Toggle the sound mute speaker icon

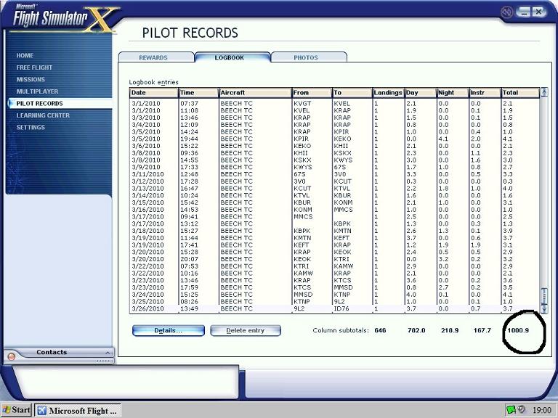[506, 12]
